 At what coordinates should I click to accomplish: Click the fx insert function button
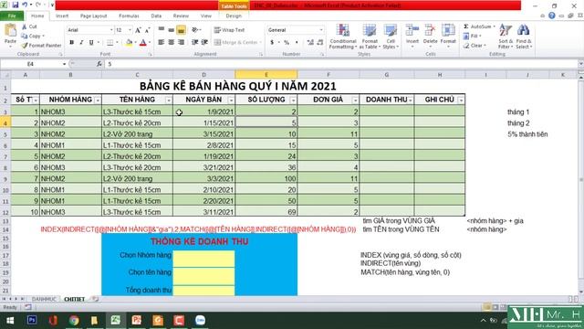point(99,64)
